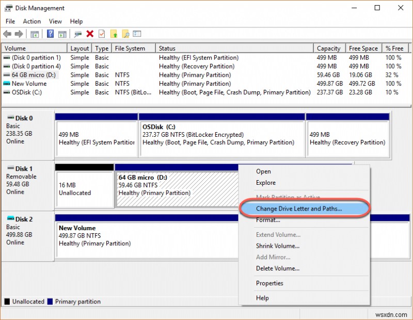
Task: Click the Disk 0 Basic 238.35 GB label
Action: (28, 135)
